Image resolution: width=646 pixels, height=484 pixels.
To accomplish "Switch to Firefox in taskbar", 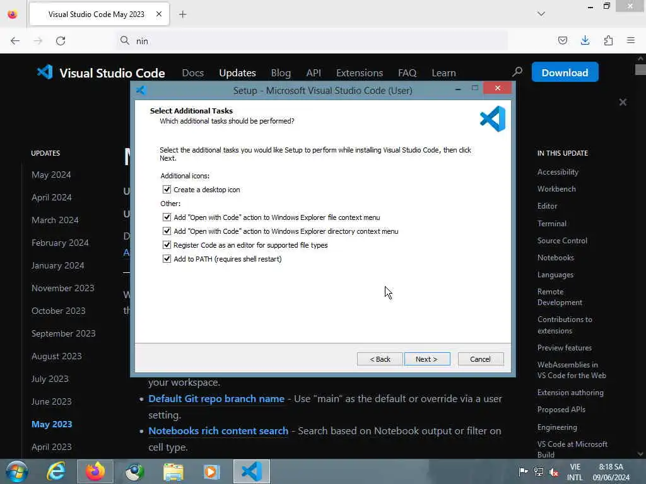I will (95, 471).
